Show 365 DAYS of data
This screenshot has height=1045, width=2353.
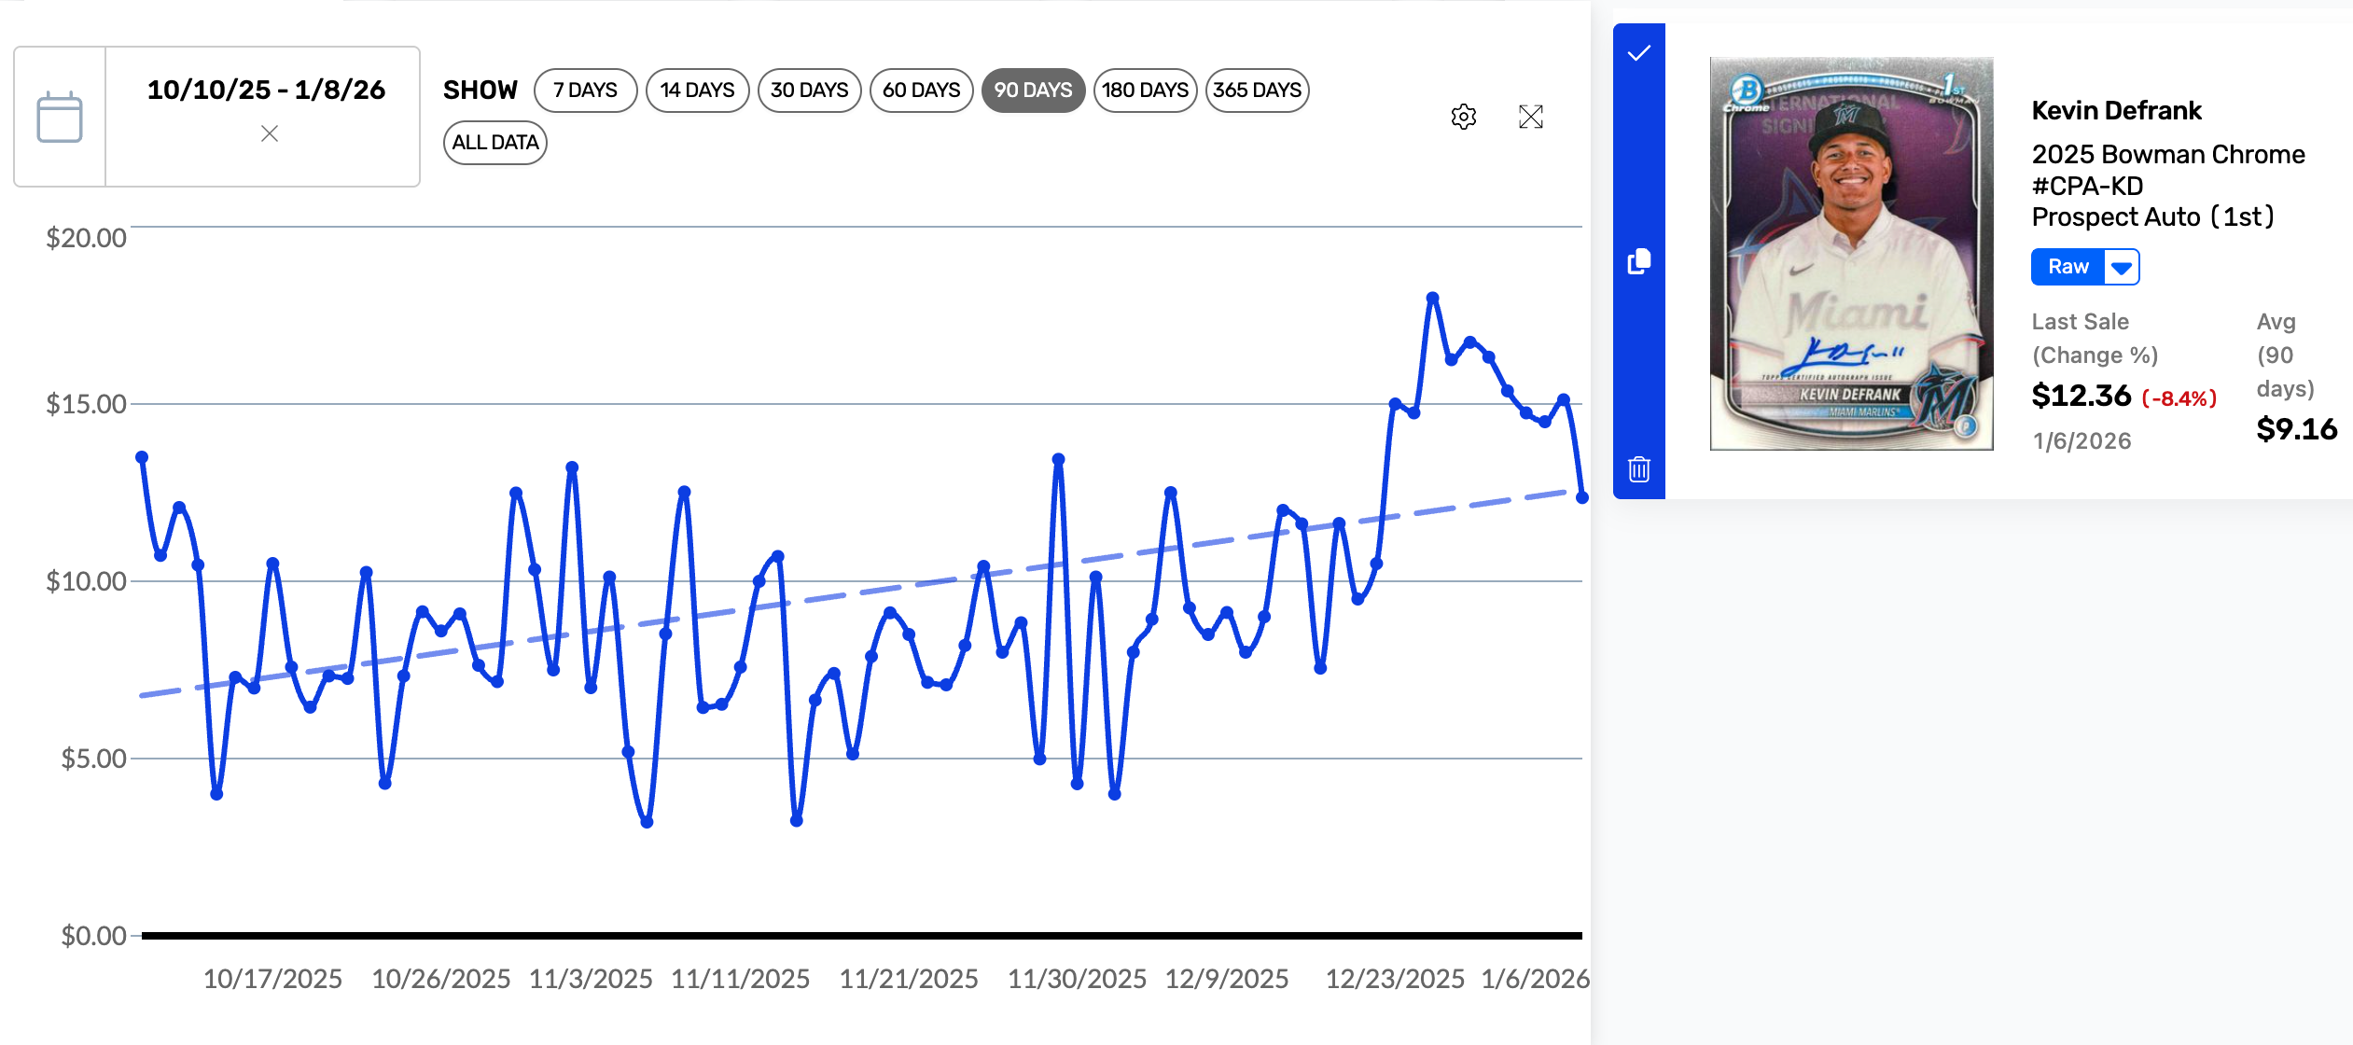pyautogui.click(x=1257, y=91)
